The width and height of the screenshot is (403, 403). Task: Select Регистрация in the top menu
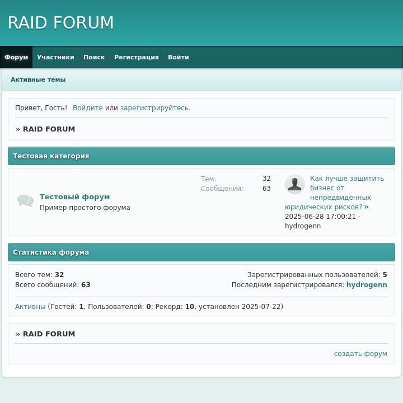[x=136, y=57]
